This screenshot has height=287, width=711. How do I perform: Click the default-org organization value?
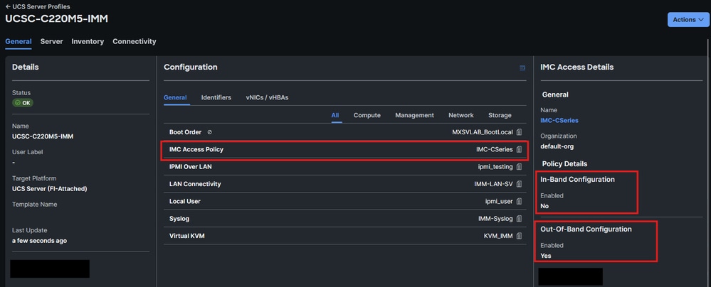pyautogui.click(x=557, y=146)
